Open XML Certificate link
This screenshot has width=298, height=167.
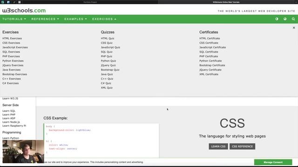tap(209, 74)
